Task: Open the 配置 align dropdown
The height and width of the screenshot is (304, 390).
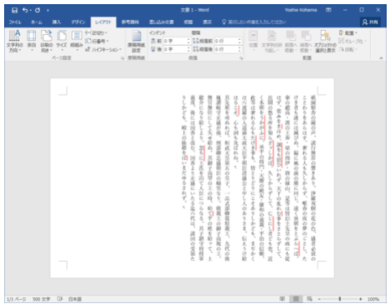Action: (x=348, y=33)
